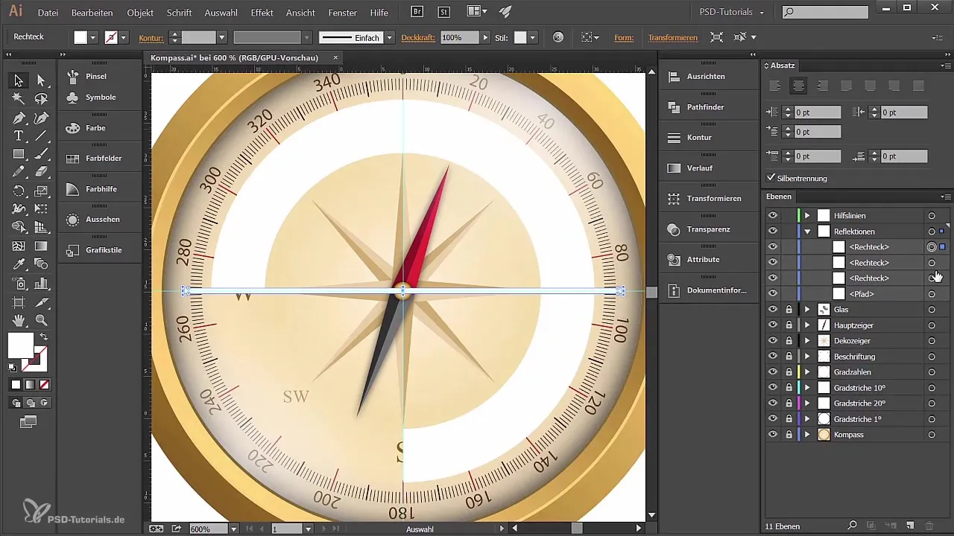Click the Stil swatch

tap(520, 37)
